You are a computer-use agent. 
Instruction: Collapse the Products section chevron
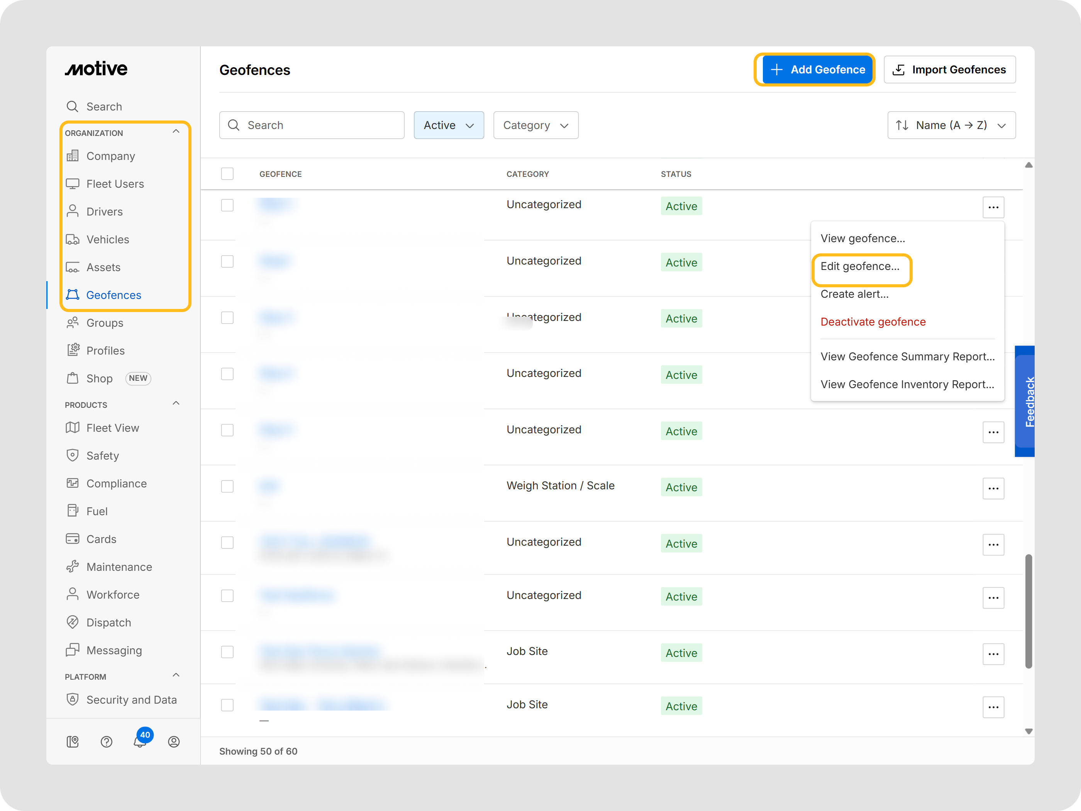coord(176,403)
